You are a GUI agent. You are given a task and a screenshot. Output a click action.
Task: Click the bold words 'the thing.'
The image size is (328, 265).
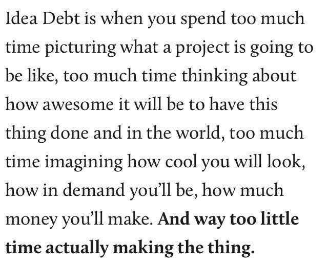click(x=216, y=248)
